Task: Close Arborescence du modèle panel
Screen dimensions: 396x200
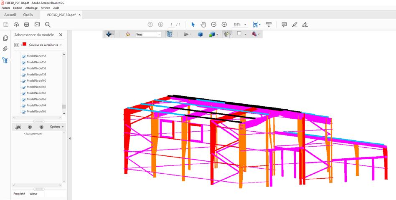Action: [61, 35]
